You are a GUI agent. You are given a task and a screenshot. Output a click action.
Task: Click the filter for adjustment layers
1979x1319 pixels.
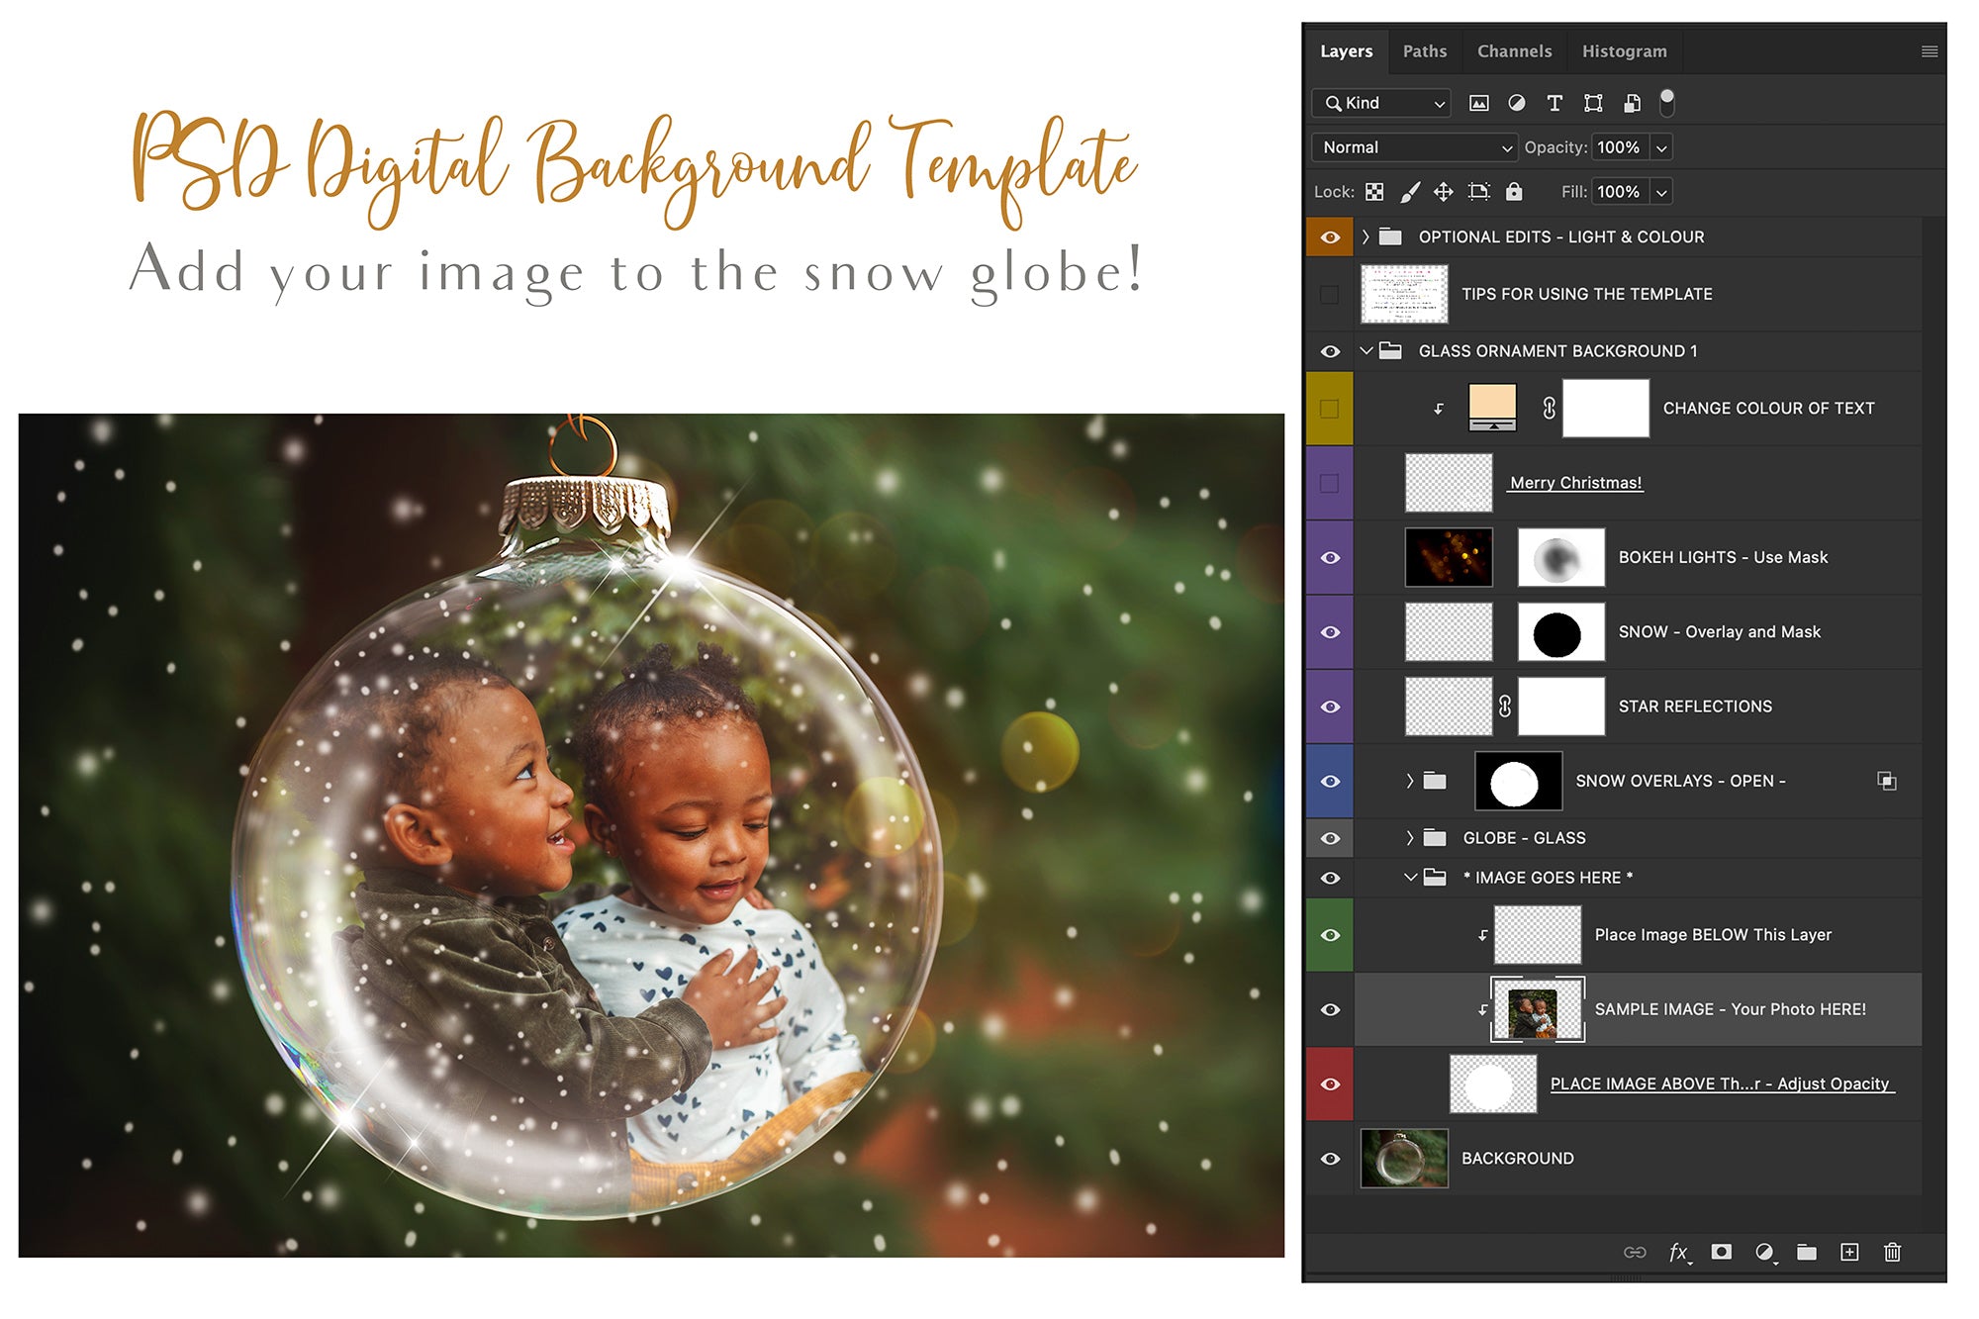[1515, 103]
